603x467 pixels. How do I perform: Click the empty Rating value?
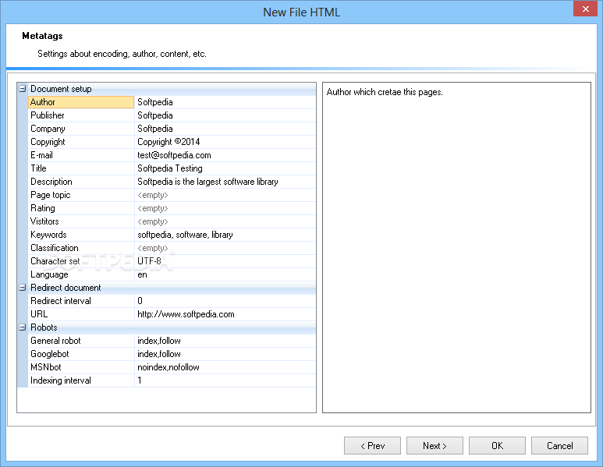point(225,208)
